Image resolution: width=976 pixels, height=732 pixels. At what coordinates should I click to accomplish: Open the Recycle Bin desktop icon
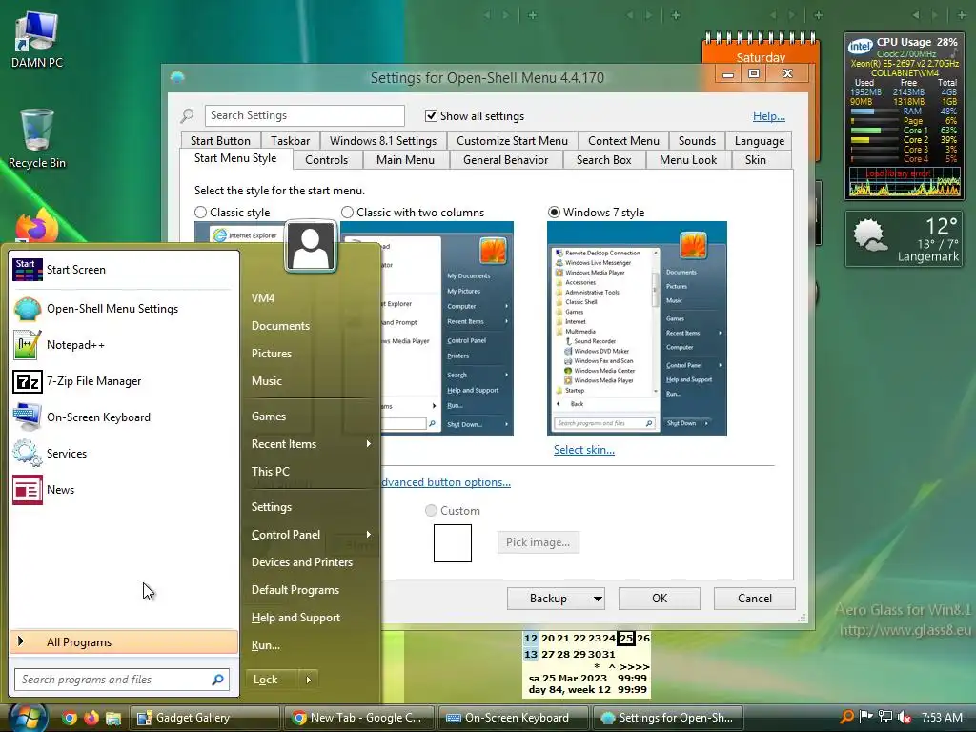[37, 139]
